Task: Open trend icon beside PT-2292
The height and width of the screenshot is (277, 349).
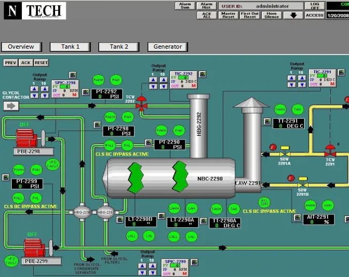Action: point(84,93)
